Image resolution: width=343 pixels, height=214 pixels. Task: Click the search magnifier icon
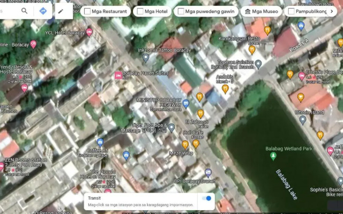click(x=24, y=11)
